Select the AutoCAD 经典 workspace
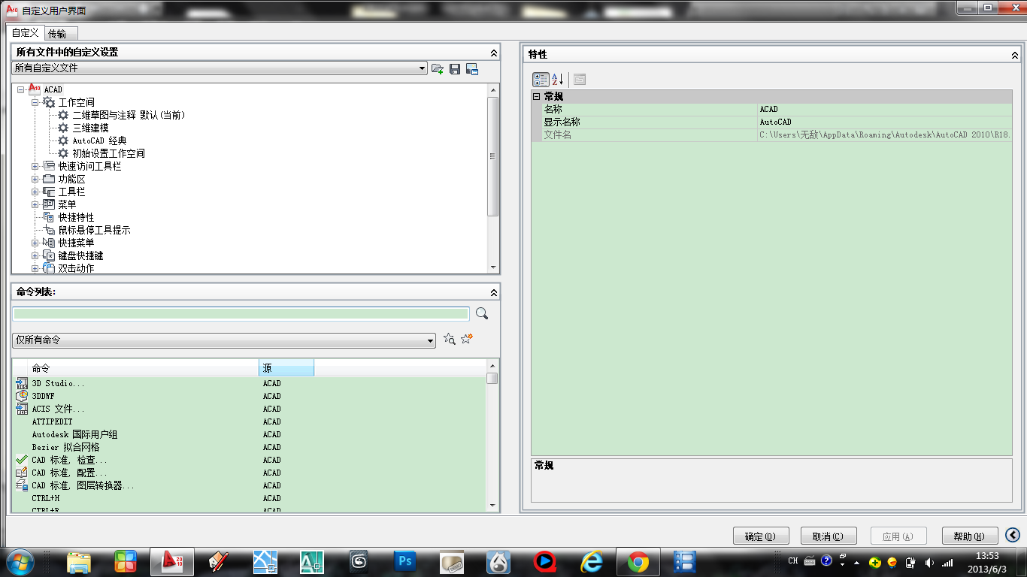Viewport: 1027px width, 577px height. click(x=99, y=140)
